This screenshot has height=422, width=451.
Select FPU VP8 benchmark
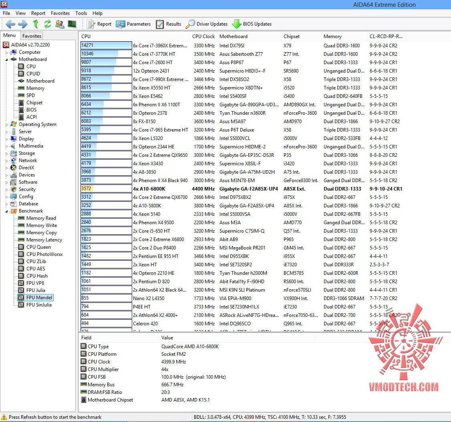pos(35,283)
